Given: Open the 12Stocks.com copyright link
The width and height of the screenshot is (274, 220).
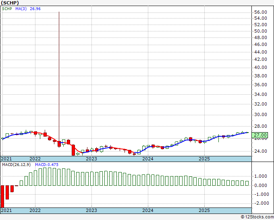Looking at the screenshot, I should 257,217.
